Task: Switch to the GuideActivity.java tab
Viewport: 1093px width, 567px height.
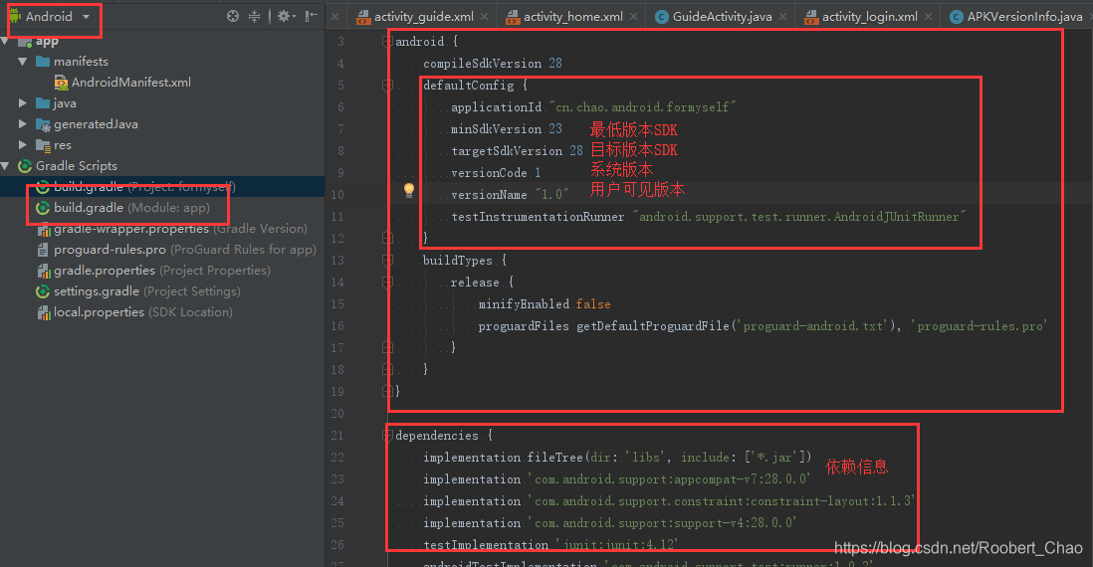Action: pos(722,17)
